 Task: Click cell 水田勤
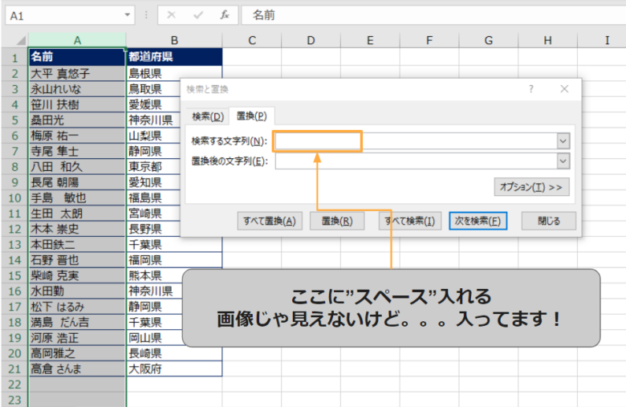pos(77,291)
